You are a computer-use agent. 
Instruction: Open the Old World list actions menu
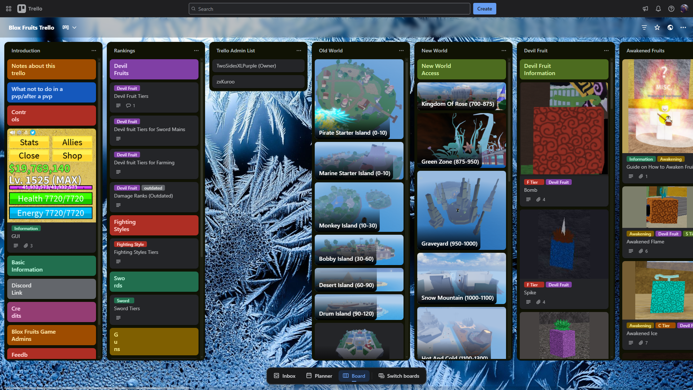coord(401,51)
